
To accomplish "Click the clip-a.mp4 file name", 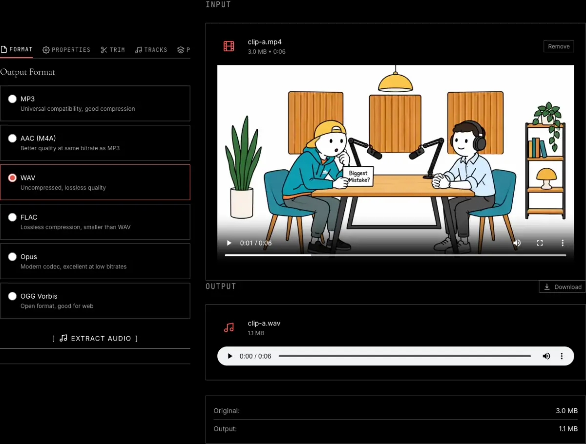I will pyautogui.click(x=265, y=42).
